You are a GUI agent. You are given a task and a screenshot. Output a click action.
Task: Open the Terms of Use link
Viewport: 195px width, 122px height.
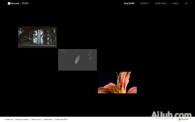tap(36, 119)
